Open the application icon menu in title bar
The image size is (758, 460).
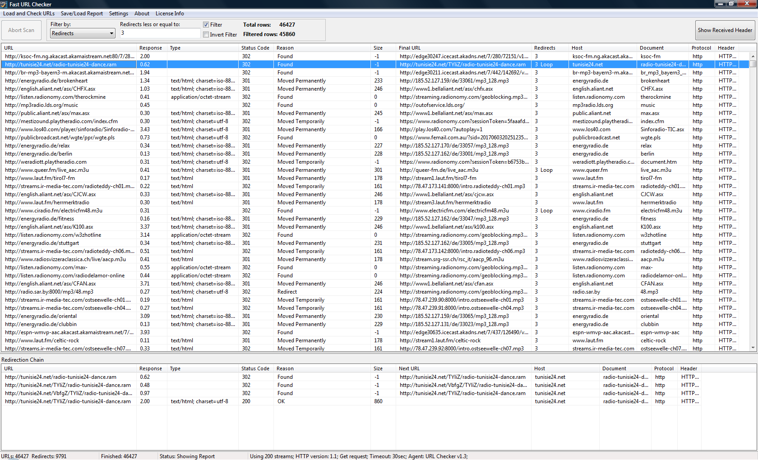point(4,5)
